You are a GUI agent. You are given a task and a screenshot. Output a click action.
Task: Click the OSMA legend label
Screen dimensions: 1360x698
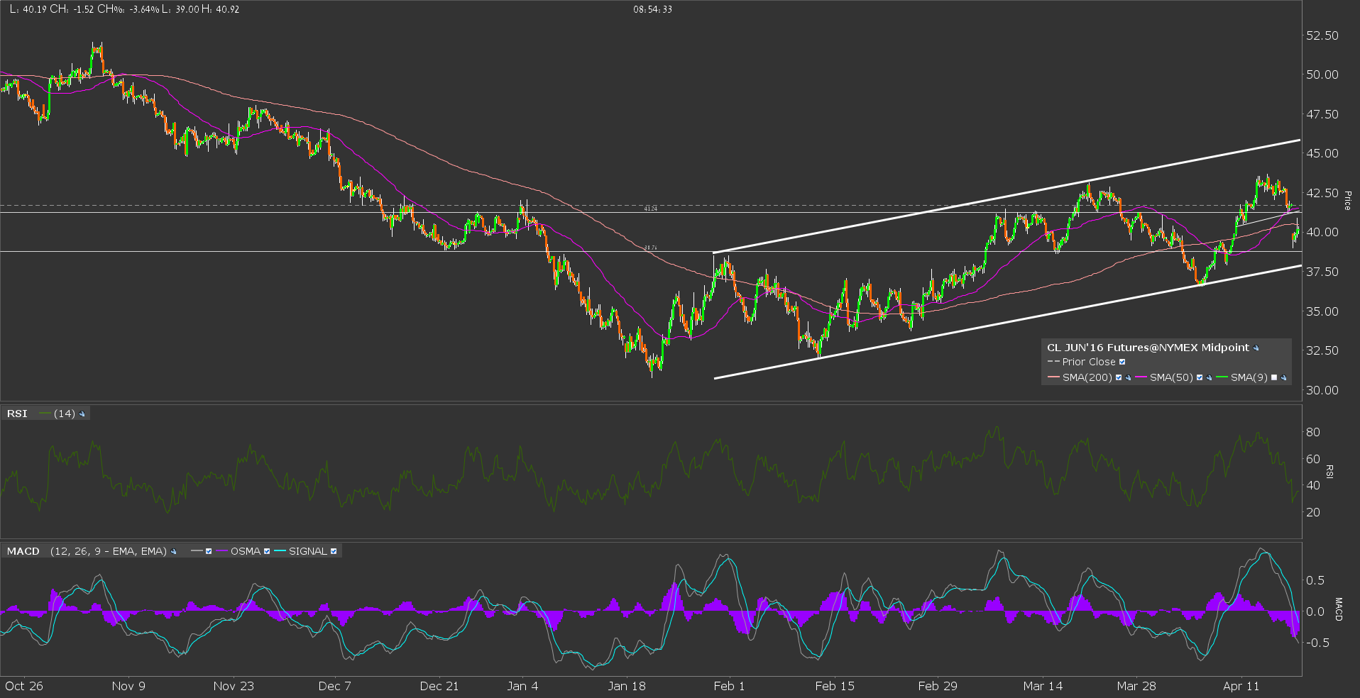click(x=246, y=552)
